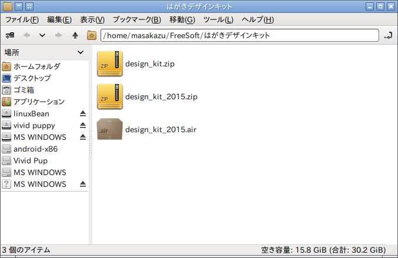
Task: Click the new window toolbar icon
Action: click(10, 35)
